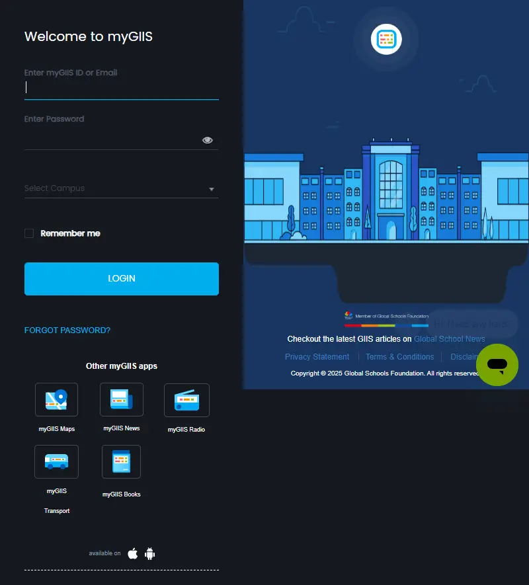529x585 pixels.
Task: Click the copyright notice text
Action: click(385, 373)
